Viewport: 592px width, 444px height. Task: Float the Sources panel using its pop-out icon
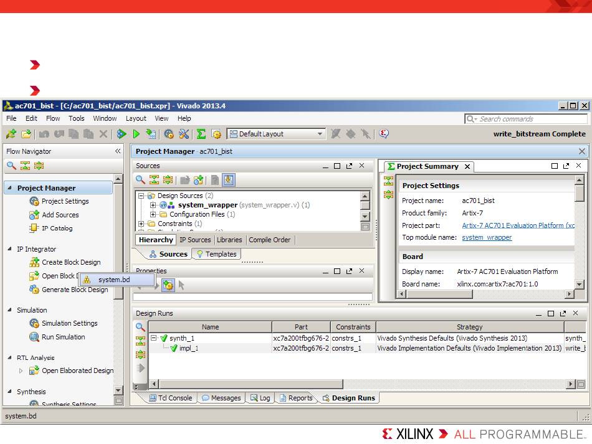[349, 166]
